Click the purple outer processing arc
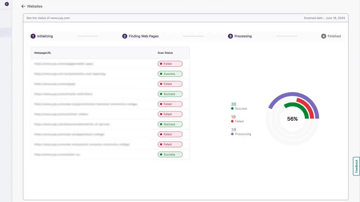 (292, 94)
